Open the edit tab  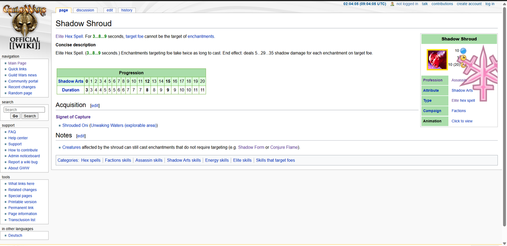(x=110, y=10)
